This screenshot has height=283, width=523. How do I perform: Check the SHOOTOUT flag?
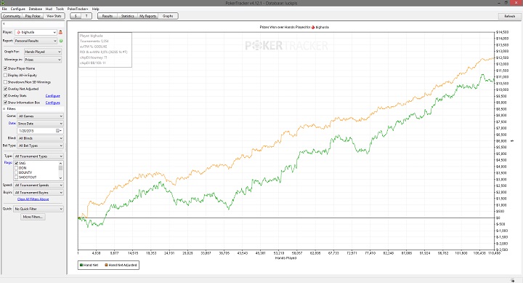(16, 178)
